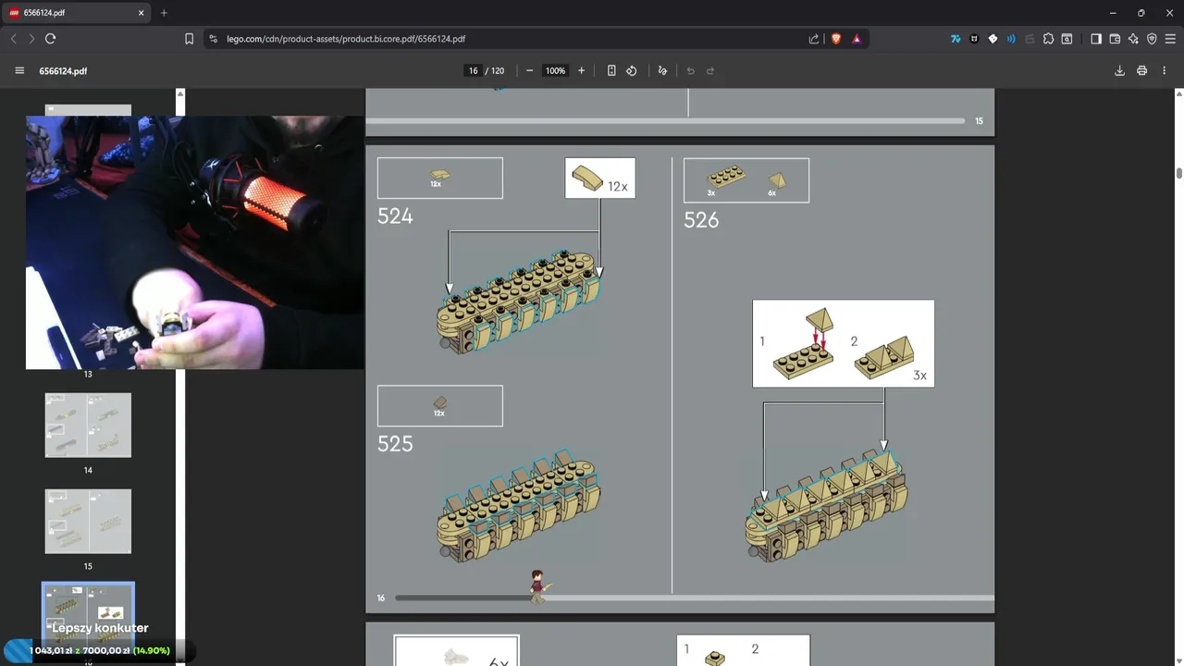Click the undo annotation arrow
This screenshot has width=1184, height=666.
tap(690, 71)
